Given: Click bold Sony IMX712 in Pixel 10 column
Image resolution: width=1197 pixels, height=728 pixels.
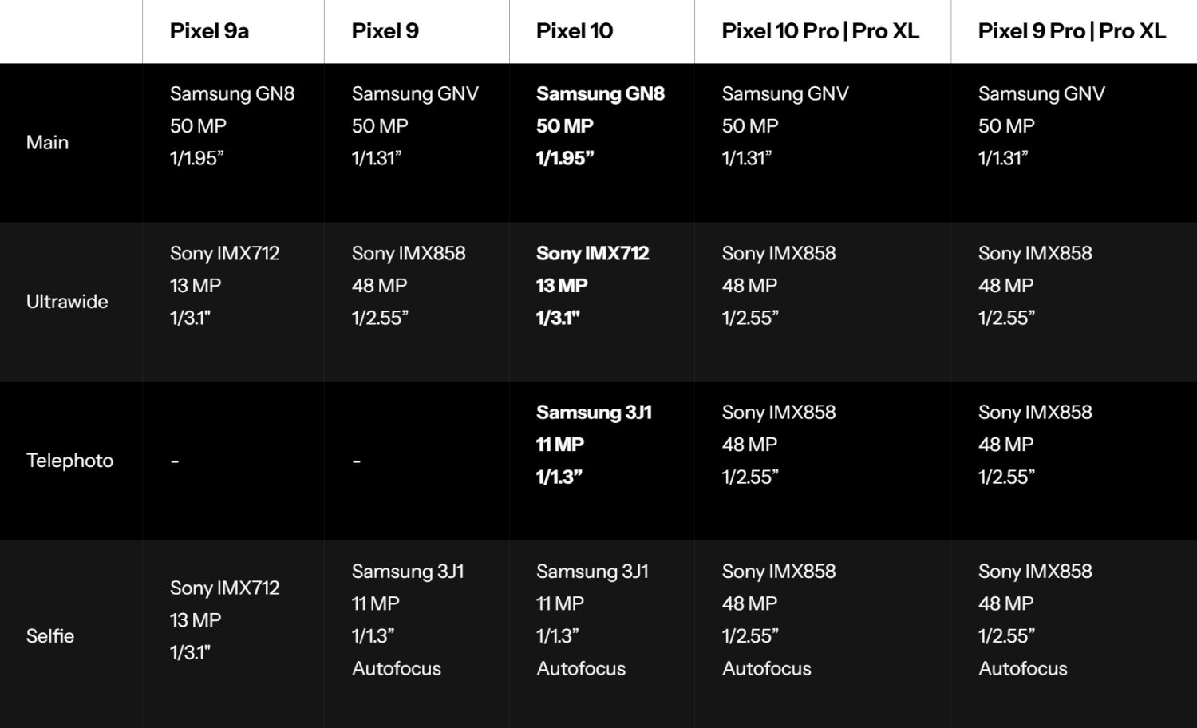Looking at the screenshot, I should click(x=592, y=253).
